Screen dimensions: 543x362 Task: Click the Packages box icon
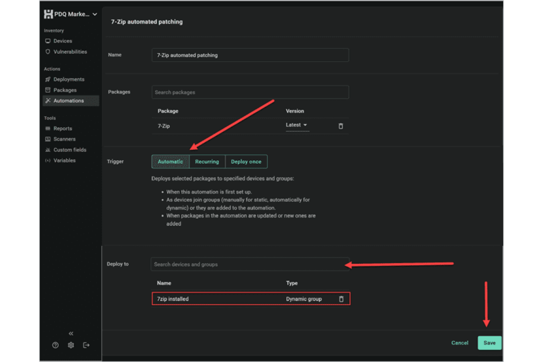(x=48, y=90)
